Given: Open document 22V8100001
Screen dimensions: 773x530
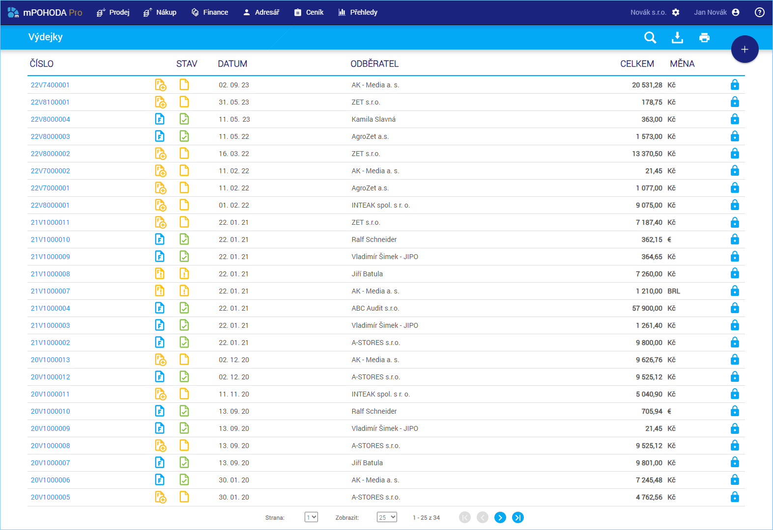Looking at the screenshot, I should pyautogui.click(x=50, y=102).
